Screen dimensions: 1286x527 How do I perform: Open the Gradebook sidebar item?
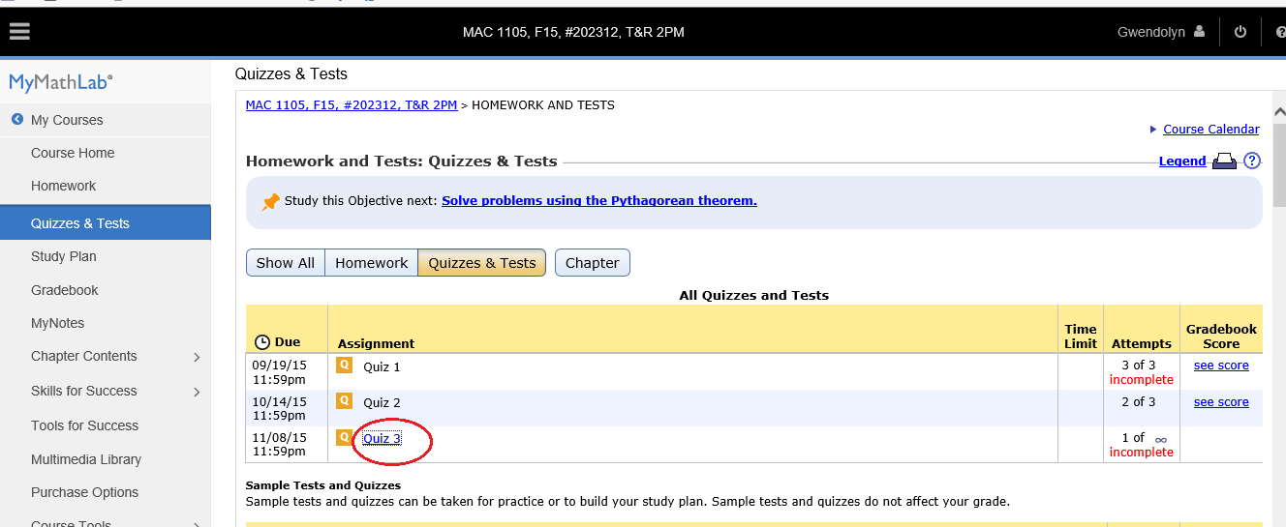[65, 290]
